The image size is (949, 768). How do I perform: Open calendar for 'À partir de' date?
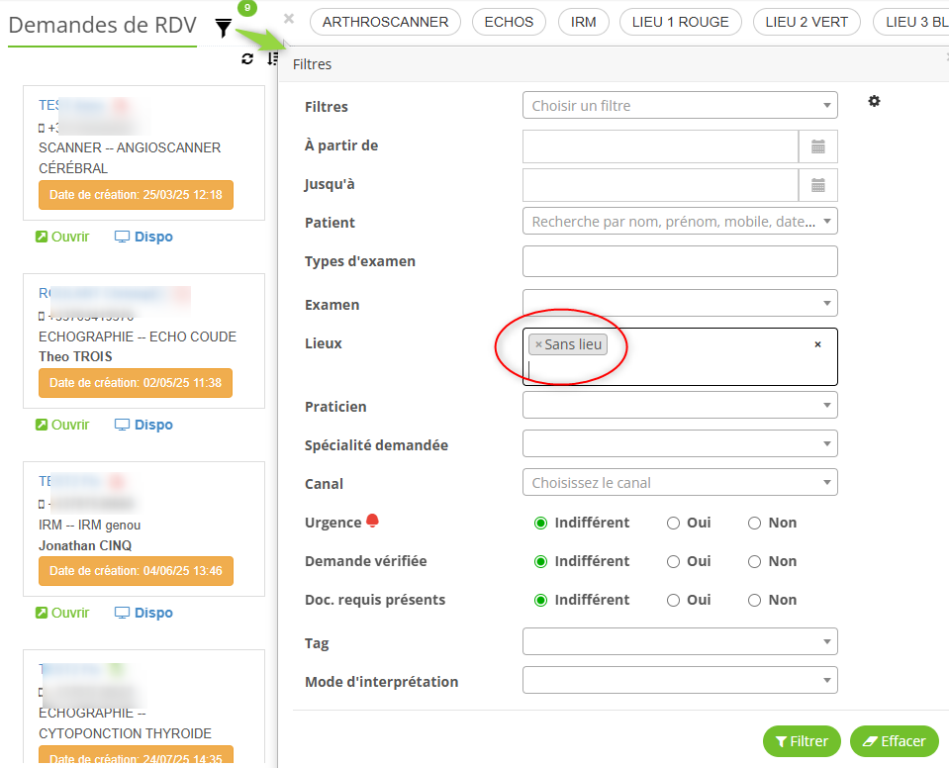817,146
